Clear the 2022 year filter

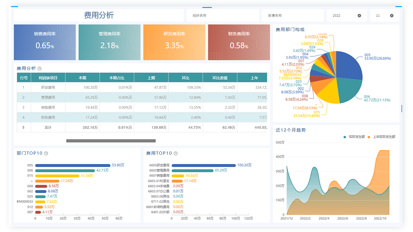click(x=359, y=15)
